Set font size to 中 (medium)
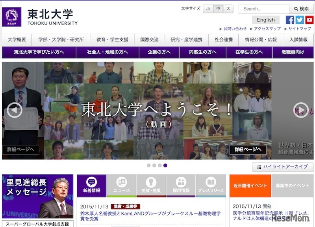This screenshot has width=315, height=227. [x=218, y=9]
